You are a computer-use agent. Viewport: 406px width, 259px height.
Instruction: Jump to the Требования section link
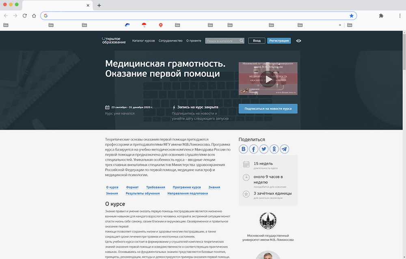point(155,187)
